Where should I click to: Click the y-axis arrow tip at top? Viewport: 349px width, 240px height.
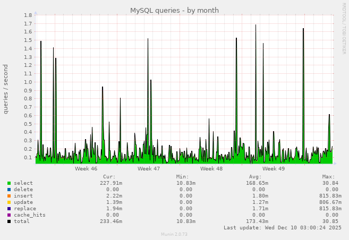click(36, 13)
